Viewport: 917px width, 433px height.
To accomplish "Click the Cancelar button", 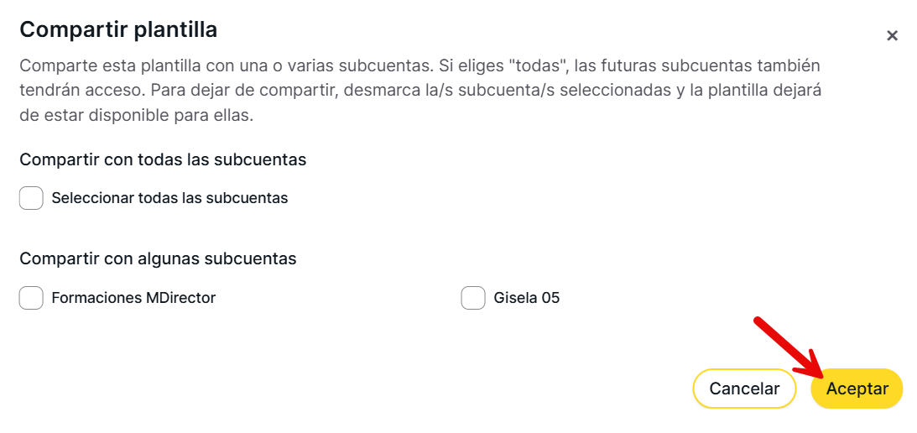I will pos(744,389).
